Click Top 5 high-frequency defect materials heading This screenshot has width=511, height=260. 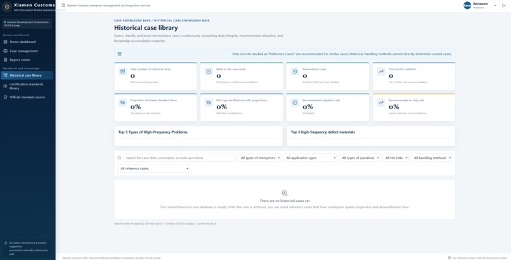(323, 132)
